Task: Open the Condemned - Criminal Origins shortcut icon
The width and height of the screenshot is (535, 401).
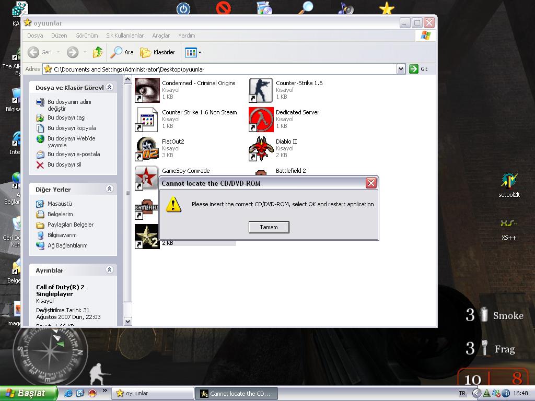Action: (x=147, y=90)
